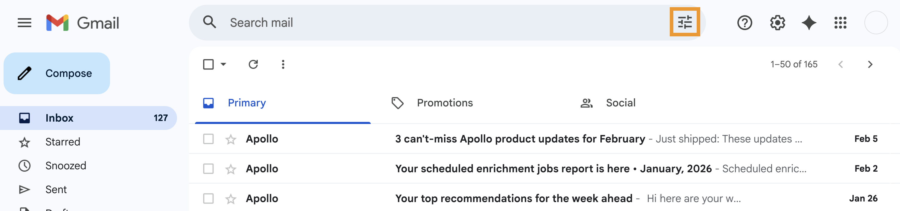Open the Support help icon
This screenshot has height=211, width=900.
[x=744, y=23]
